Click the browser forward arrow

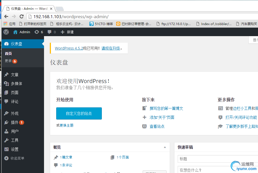[14, 17]
